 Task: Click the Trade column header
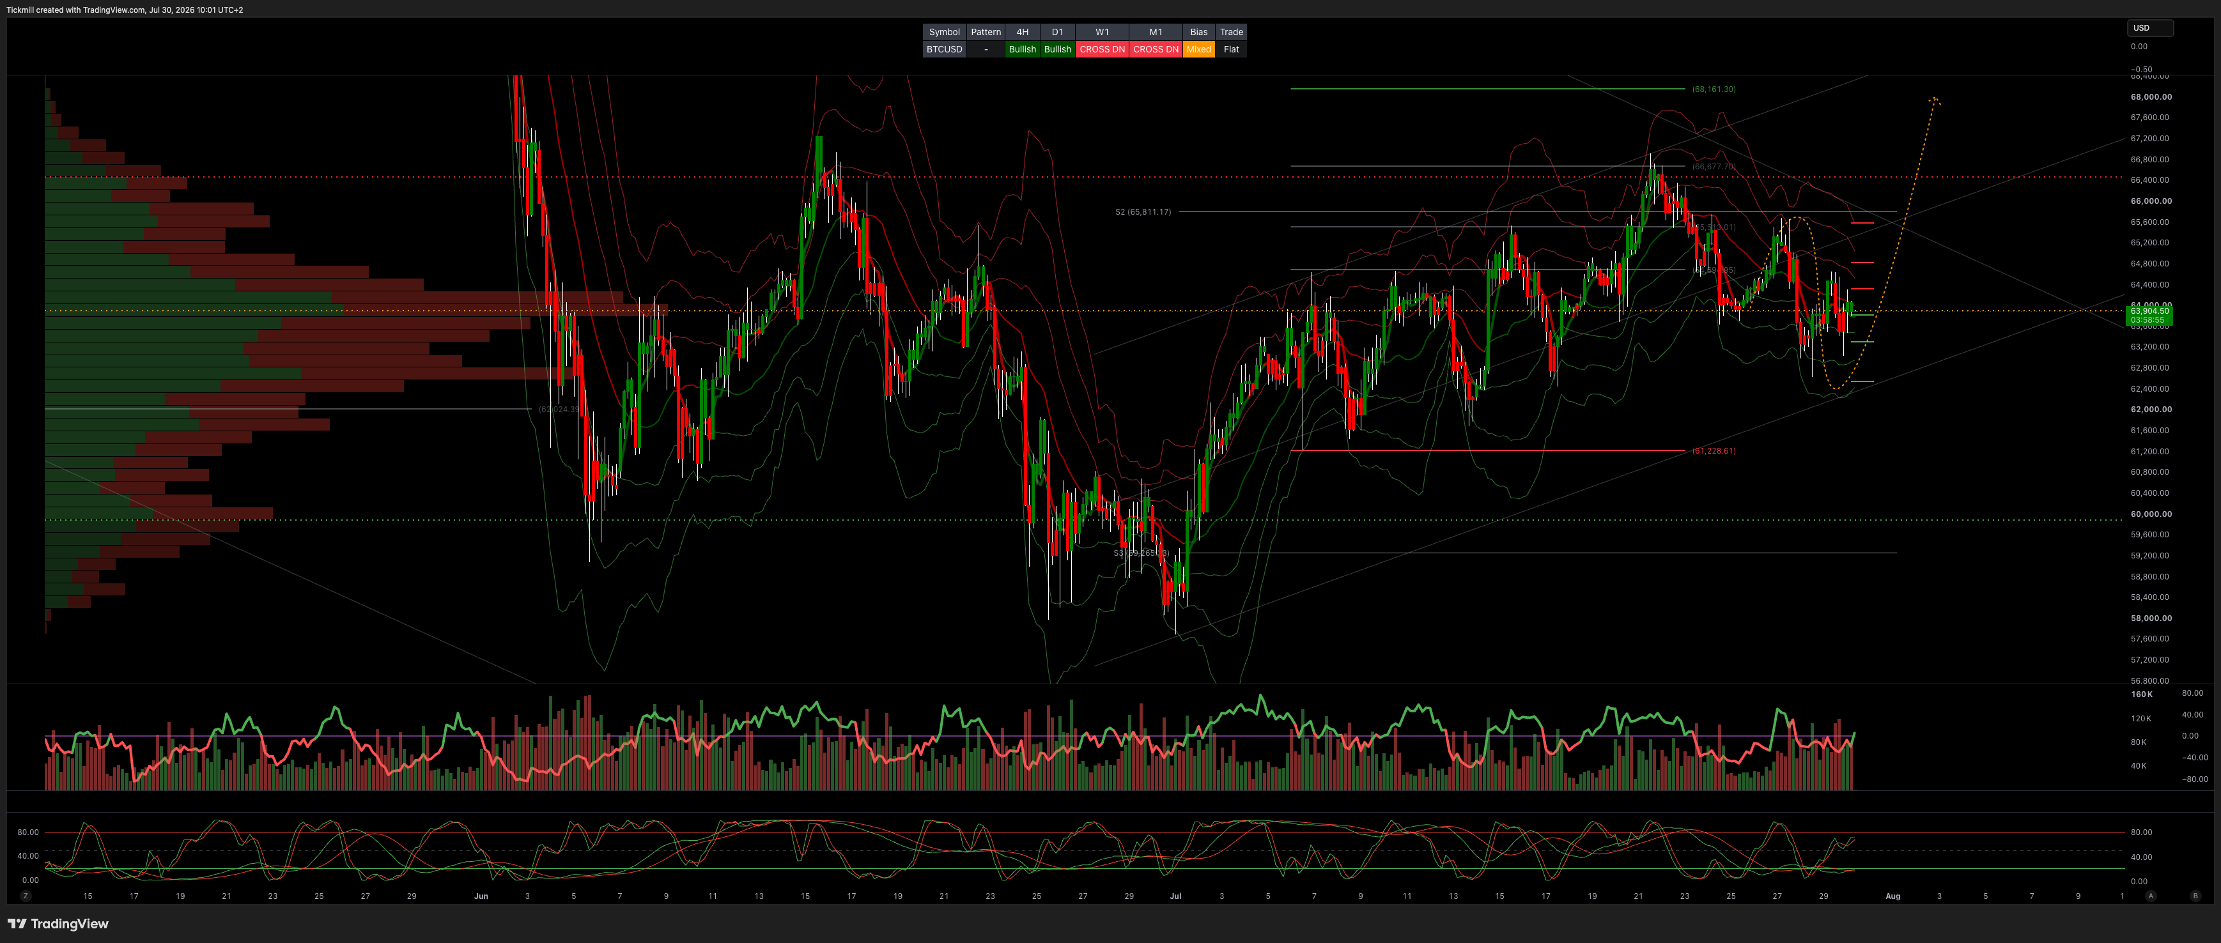click(1231, 32)
